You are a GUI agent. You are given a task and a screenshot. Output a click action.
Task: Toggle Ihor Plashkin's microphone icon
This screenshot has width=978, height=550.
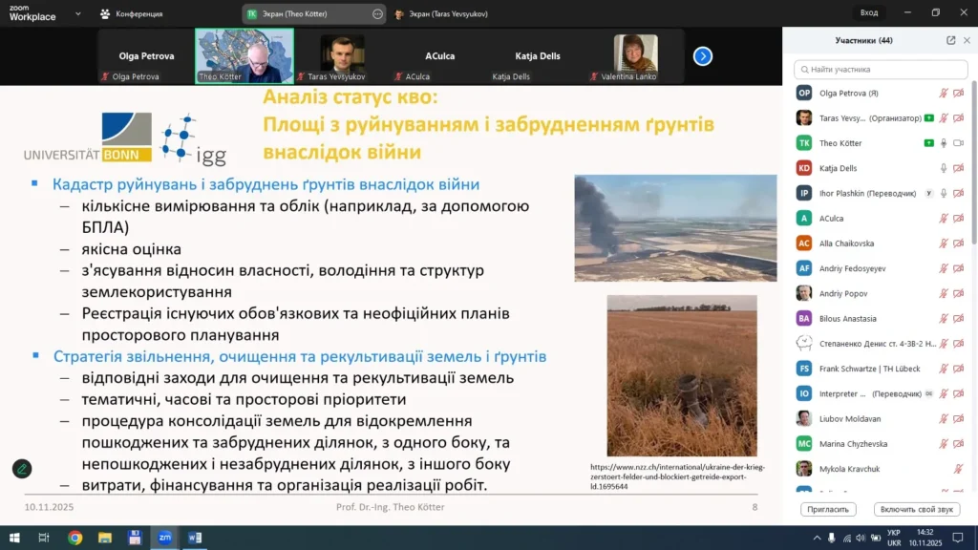[x=944, y=193]
